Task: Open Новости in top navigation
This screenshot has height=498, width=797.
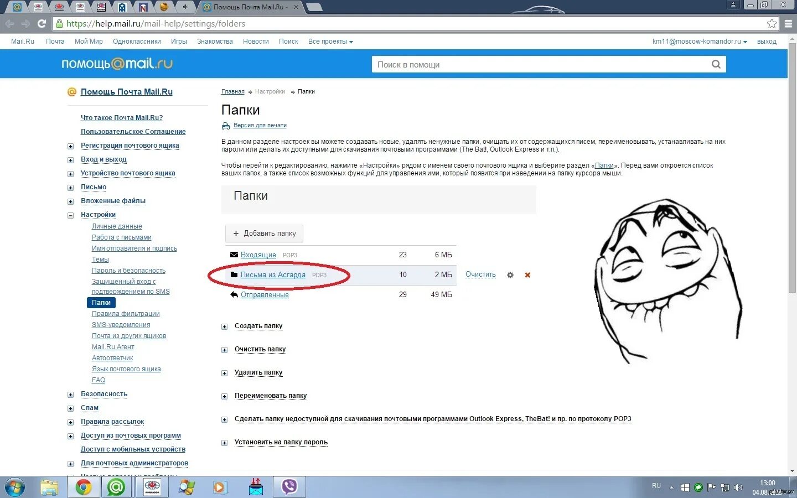Action: pyautogui.click(x=256, y=41)
